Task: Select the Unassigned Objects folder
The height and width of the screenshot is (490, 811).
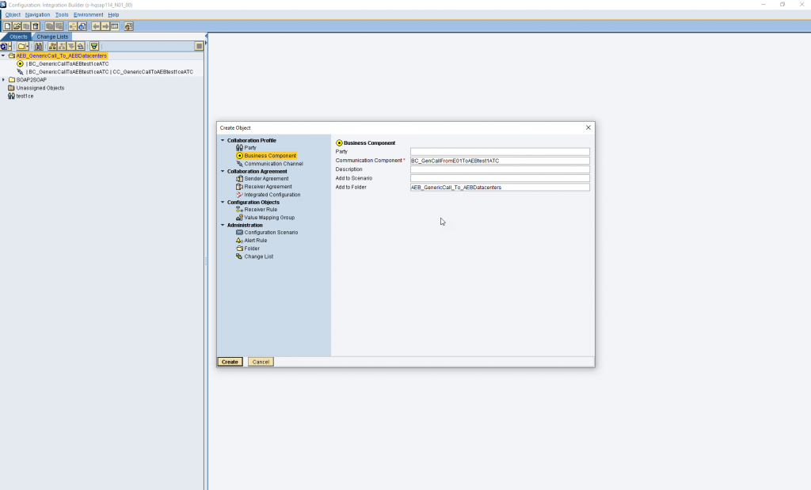Action: coord(40,88)
